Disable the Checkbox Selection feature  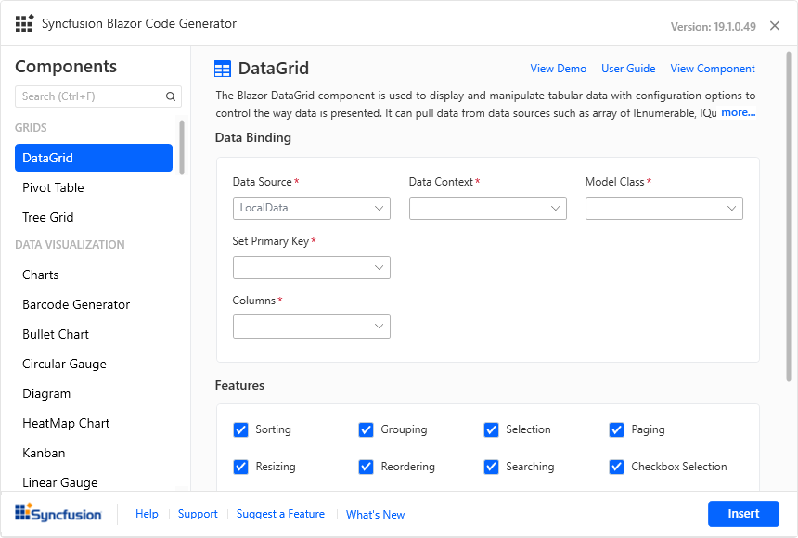[x=617, y=467]
